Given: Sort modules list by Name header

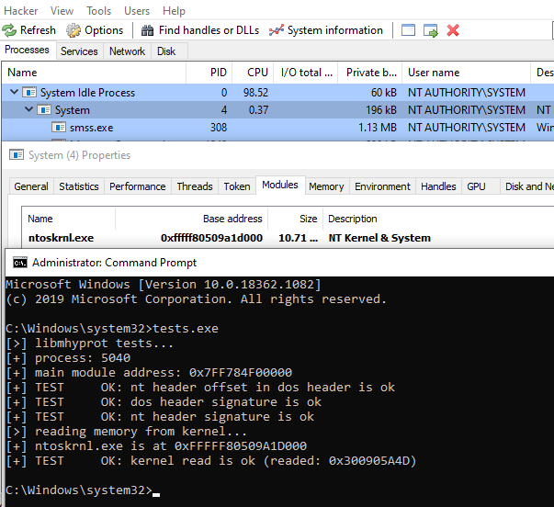Looking at the screenshot, I should point(69,219).
